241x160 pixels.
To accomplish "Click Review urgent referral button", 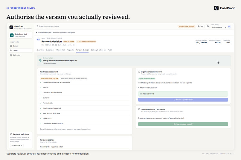I will click(x=183, y=100).
